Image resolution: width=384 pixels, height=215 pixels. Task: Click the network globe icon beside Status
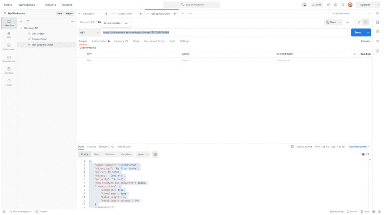point(292,147)
